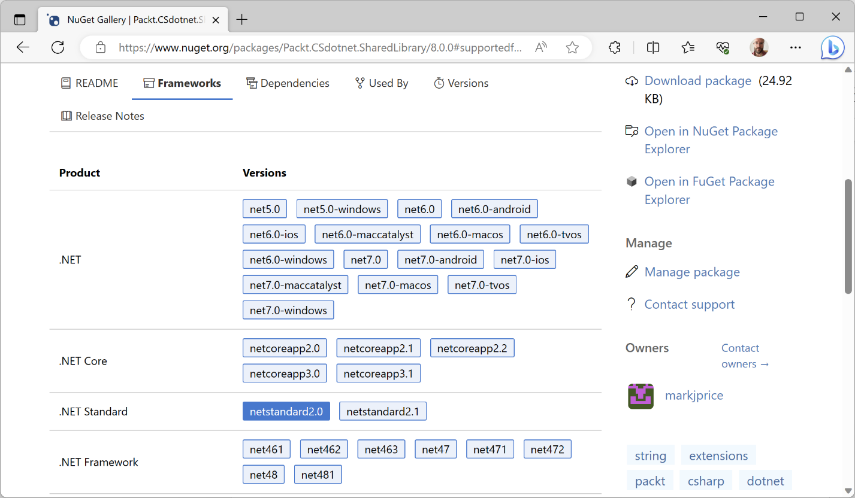Click the csharp tag

706,481
